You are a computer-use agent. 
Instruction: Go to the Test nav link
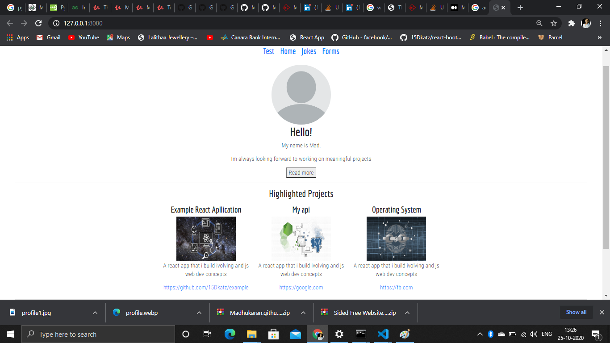[x=269, y=51]
